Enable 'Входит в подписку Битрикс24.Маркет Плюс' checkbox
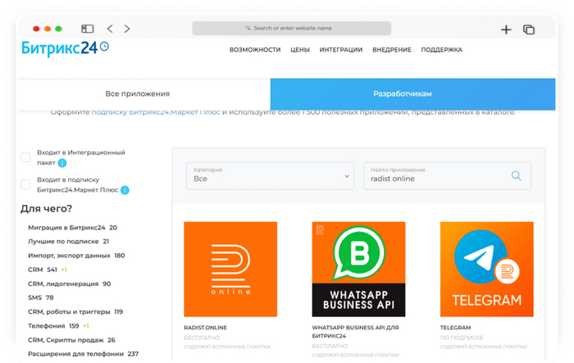Viewport: 574px width, 363px height. (25, 184)
